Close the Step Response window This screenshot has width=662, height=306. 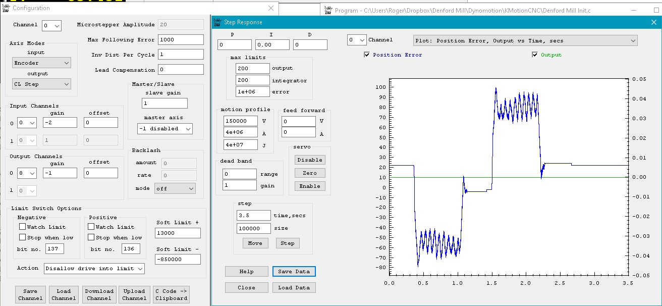point(654,22)
